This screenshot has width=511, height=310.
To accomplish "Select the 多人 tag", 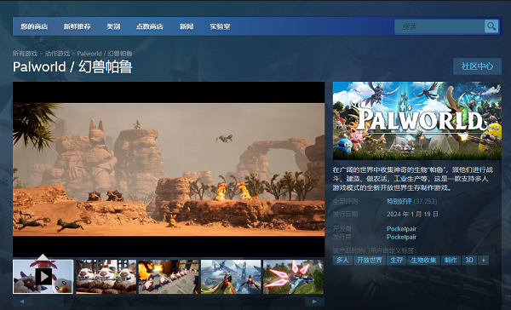I will [x=342, y=260].
